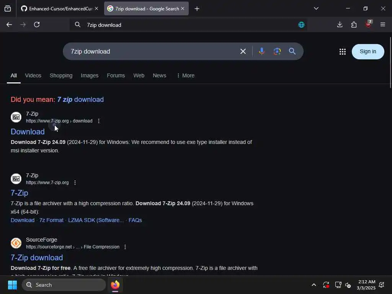Switch to News results
392x294 pixels.
(159, 75)
